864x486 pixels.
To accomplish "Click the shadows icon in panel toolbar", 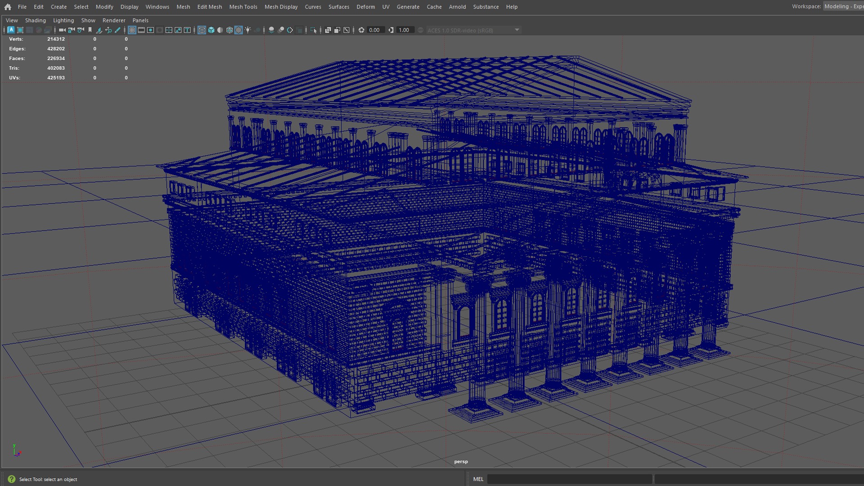I will [x=257, y=30].
